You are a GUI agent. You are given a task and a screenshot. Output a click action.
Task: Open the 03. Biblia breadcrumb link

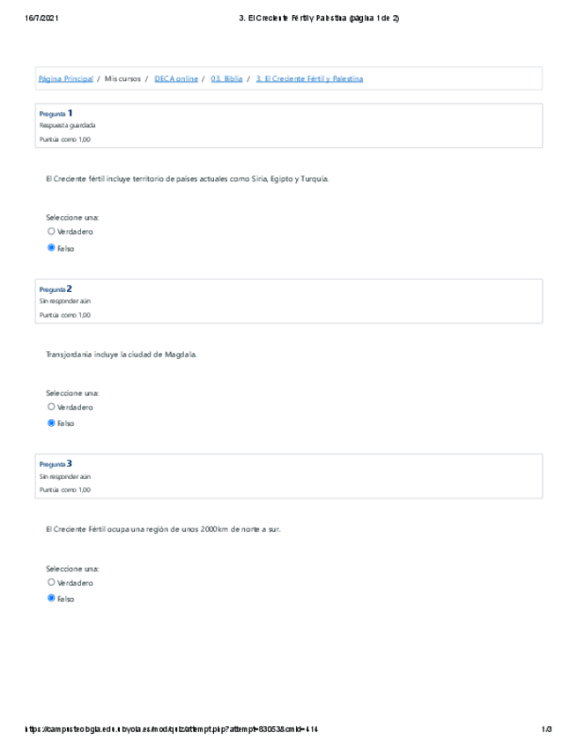click(227, 79)
